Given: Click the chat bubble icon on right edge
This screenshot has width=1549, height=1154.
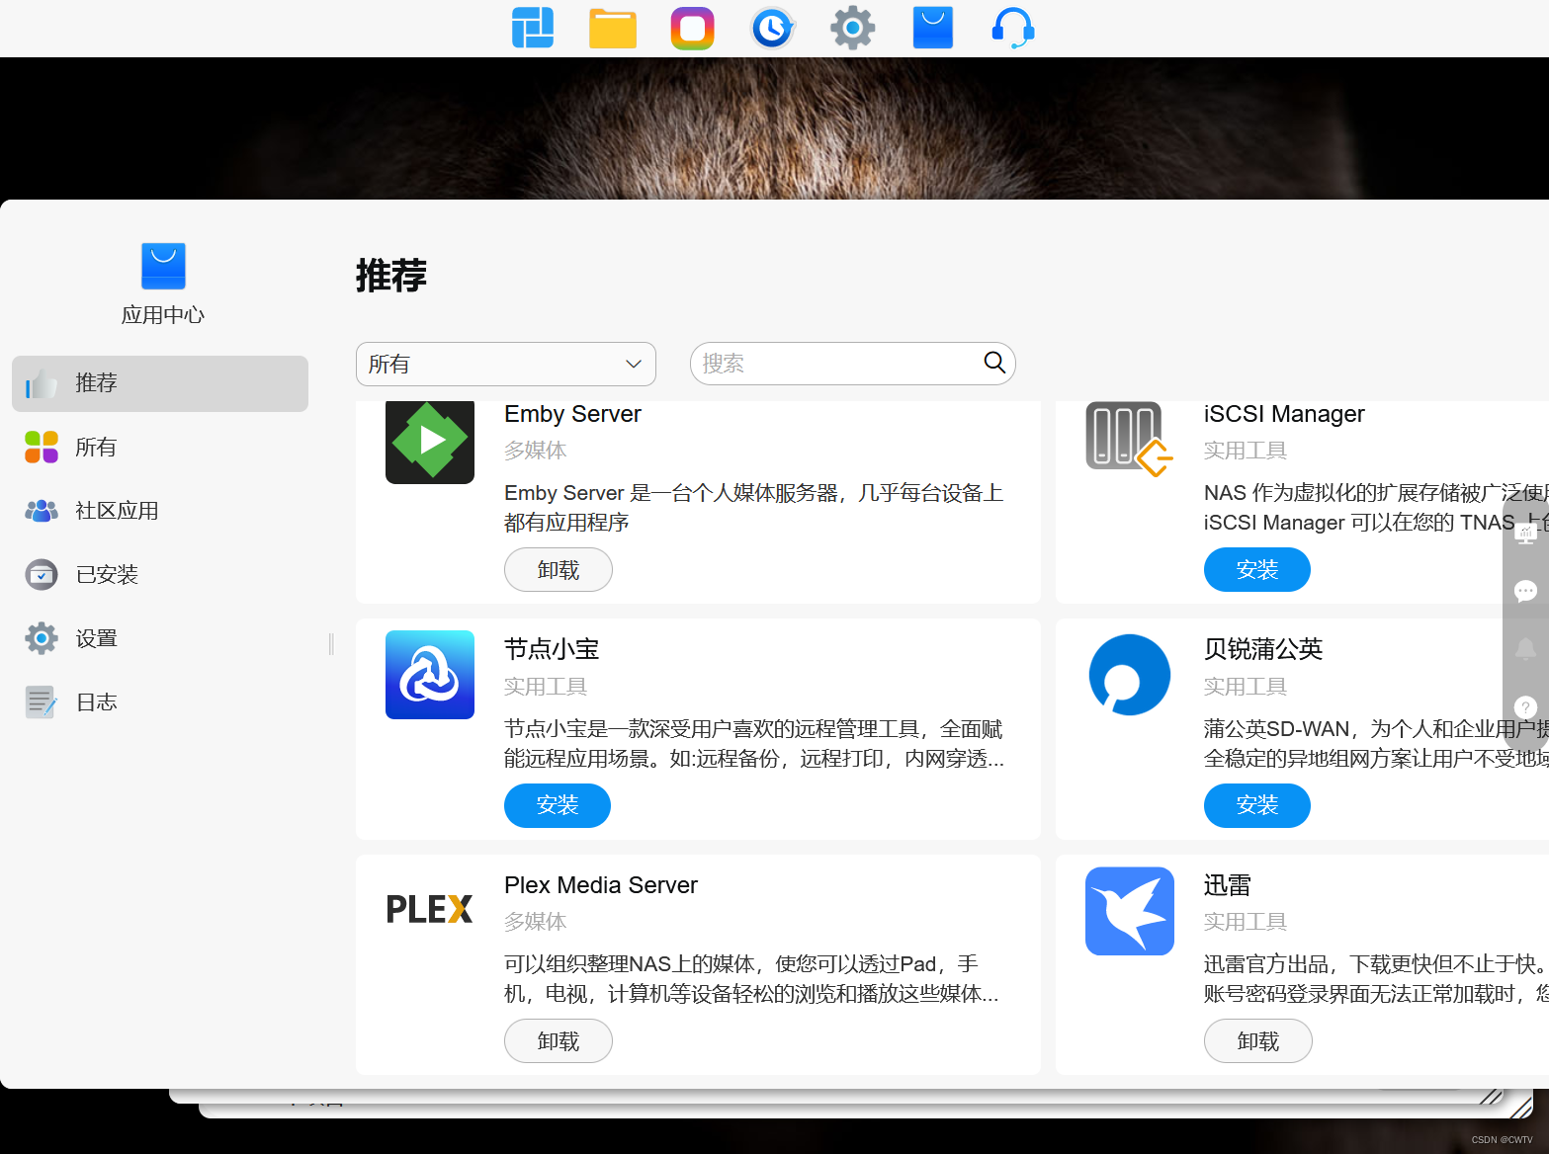Looking at the screenshot, I should (x=1526, y=591).
